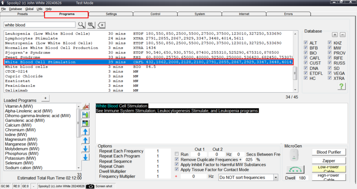
Task: Open the Utils menu
Action: (39, 9)
